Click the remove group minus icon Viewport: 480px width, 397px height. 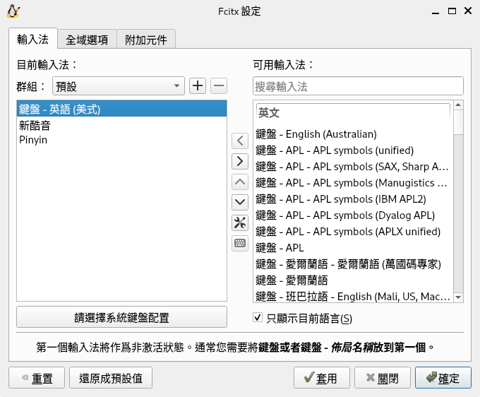pos(219,85)
